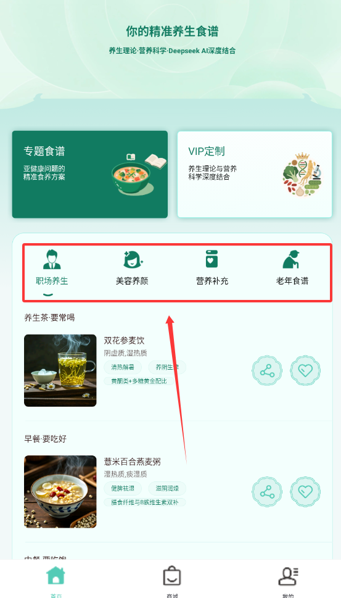This screenshot has width=341, height=598.
Task: Tap the 健脾祛湿 tag
Action: pos(123,489)
